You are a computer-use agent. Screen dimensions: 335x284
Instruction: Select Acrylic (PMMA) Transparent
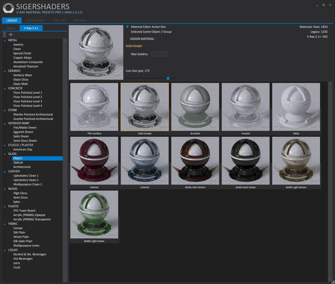pyautogui.click(x=32, y=220)
